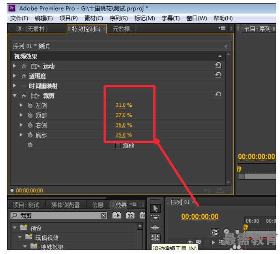Viewport: 280px width, 254px height.
Task: Open the 特效控制台 panel flyout menu
Action: click(222, 28)
